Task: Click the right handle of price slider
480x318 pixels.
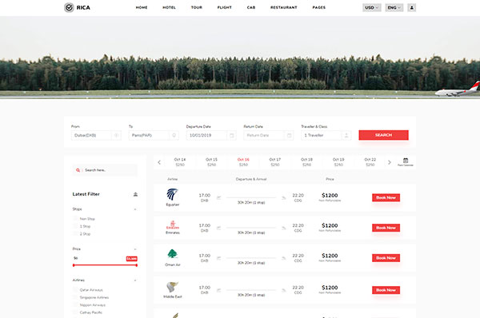Action: 137,265
